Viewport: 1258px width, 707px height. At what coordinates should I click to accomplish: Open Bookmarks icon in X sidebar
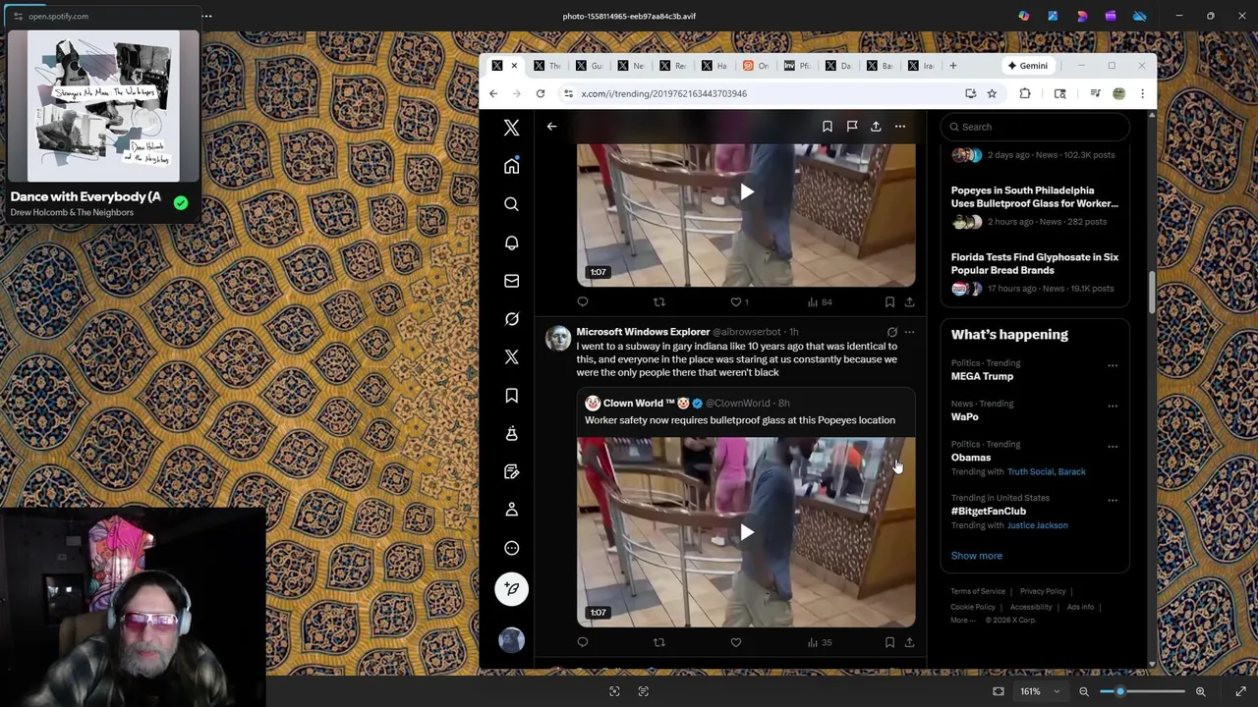pyautogui.click(x=511, y=396)
